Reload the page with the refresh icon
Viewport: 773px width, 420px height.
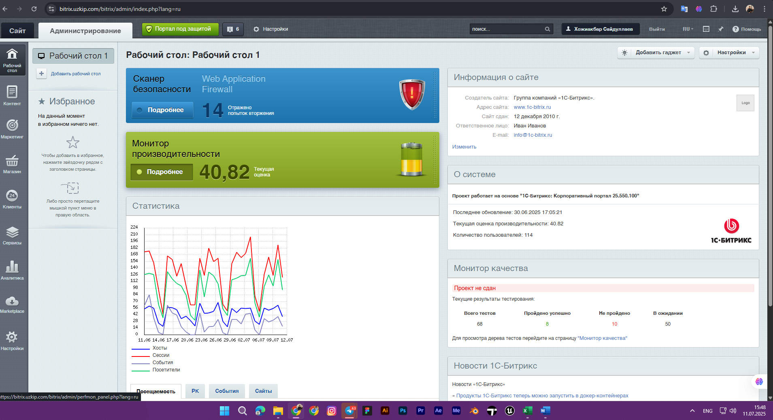(x=34, y=9)
